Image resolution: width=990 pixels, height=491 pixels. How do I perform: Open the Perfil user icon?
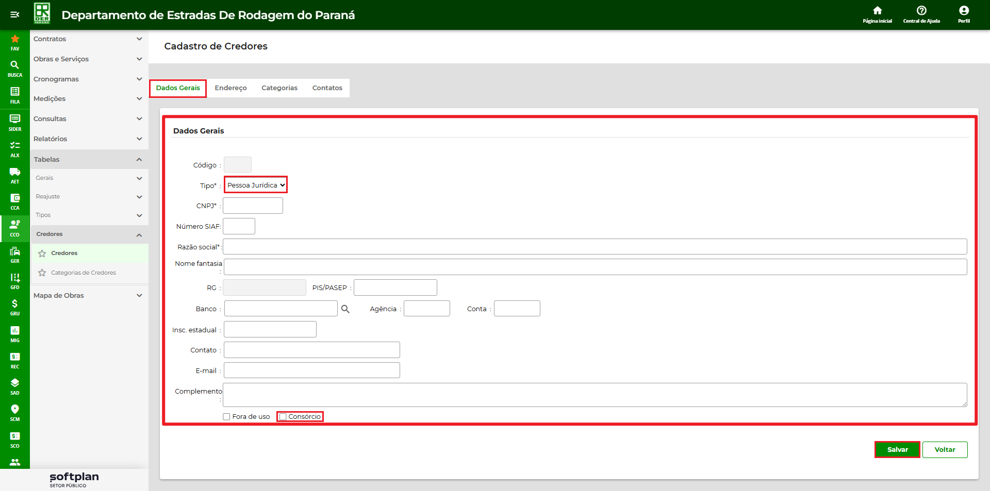pos(964,11)
